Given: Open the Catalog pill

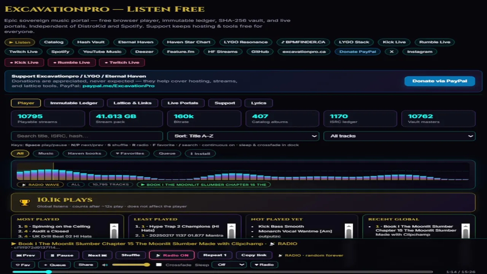Looking at the screenshot, I should [x=54, y=42].
